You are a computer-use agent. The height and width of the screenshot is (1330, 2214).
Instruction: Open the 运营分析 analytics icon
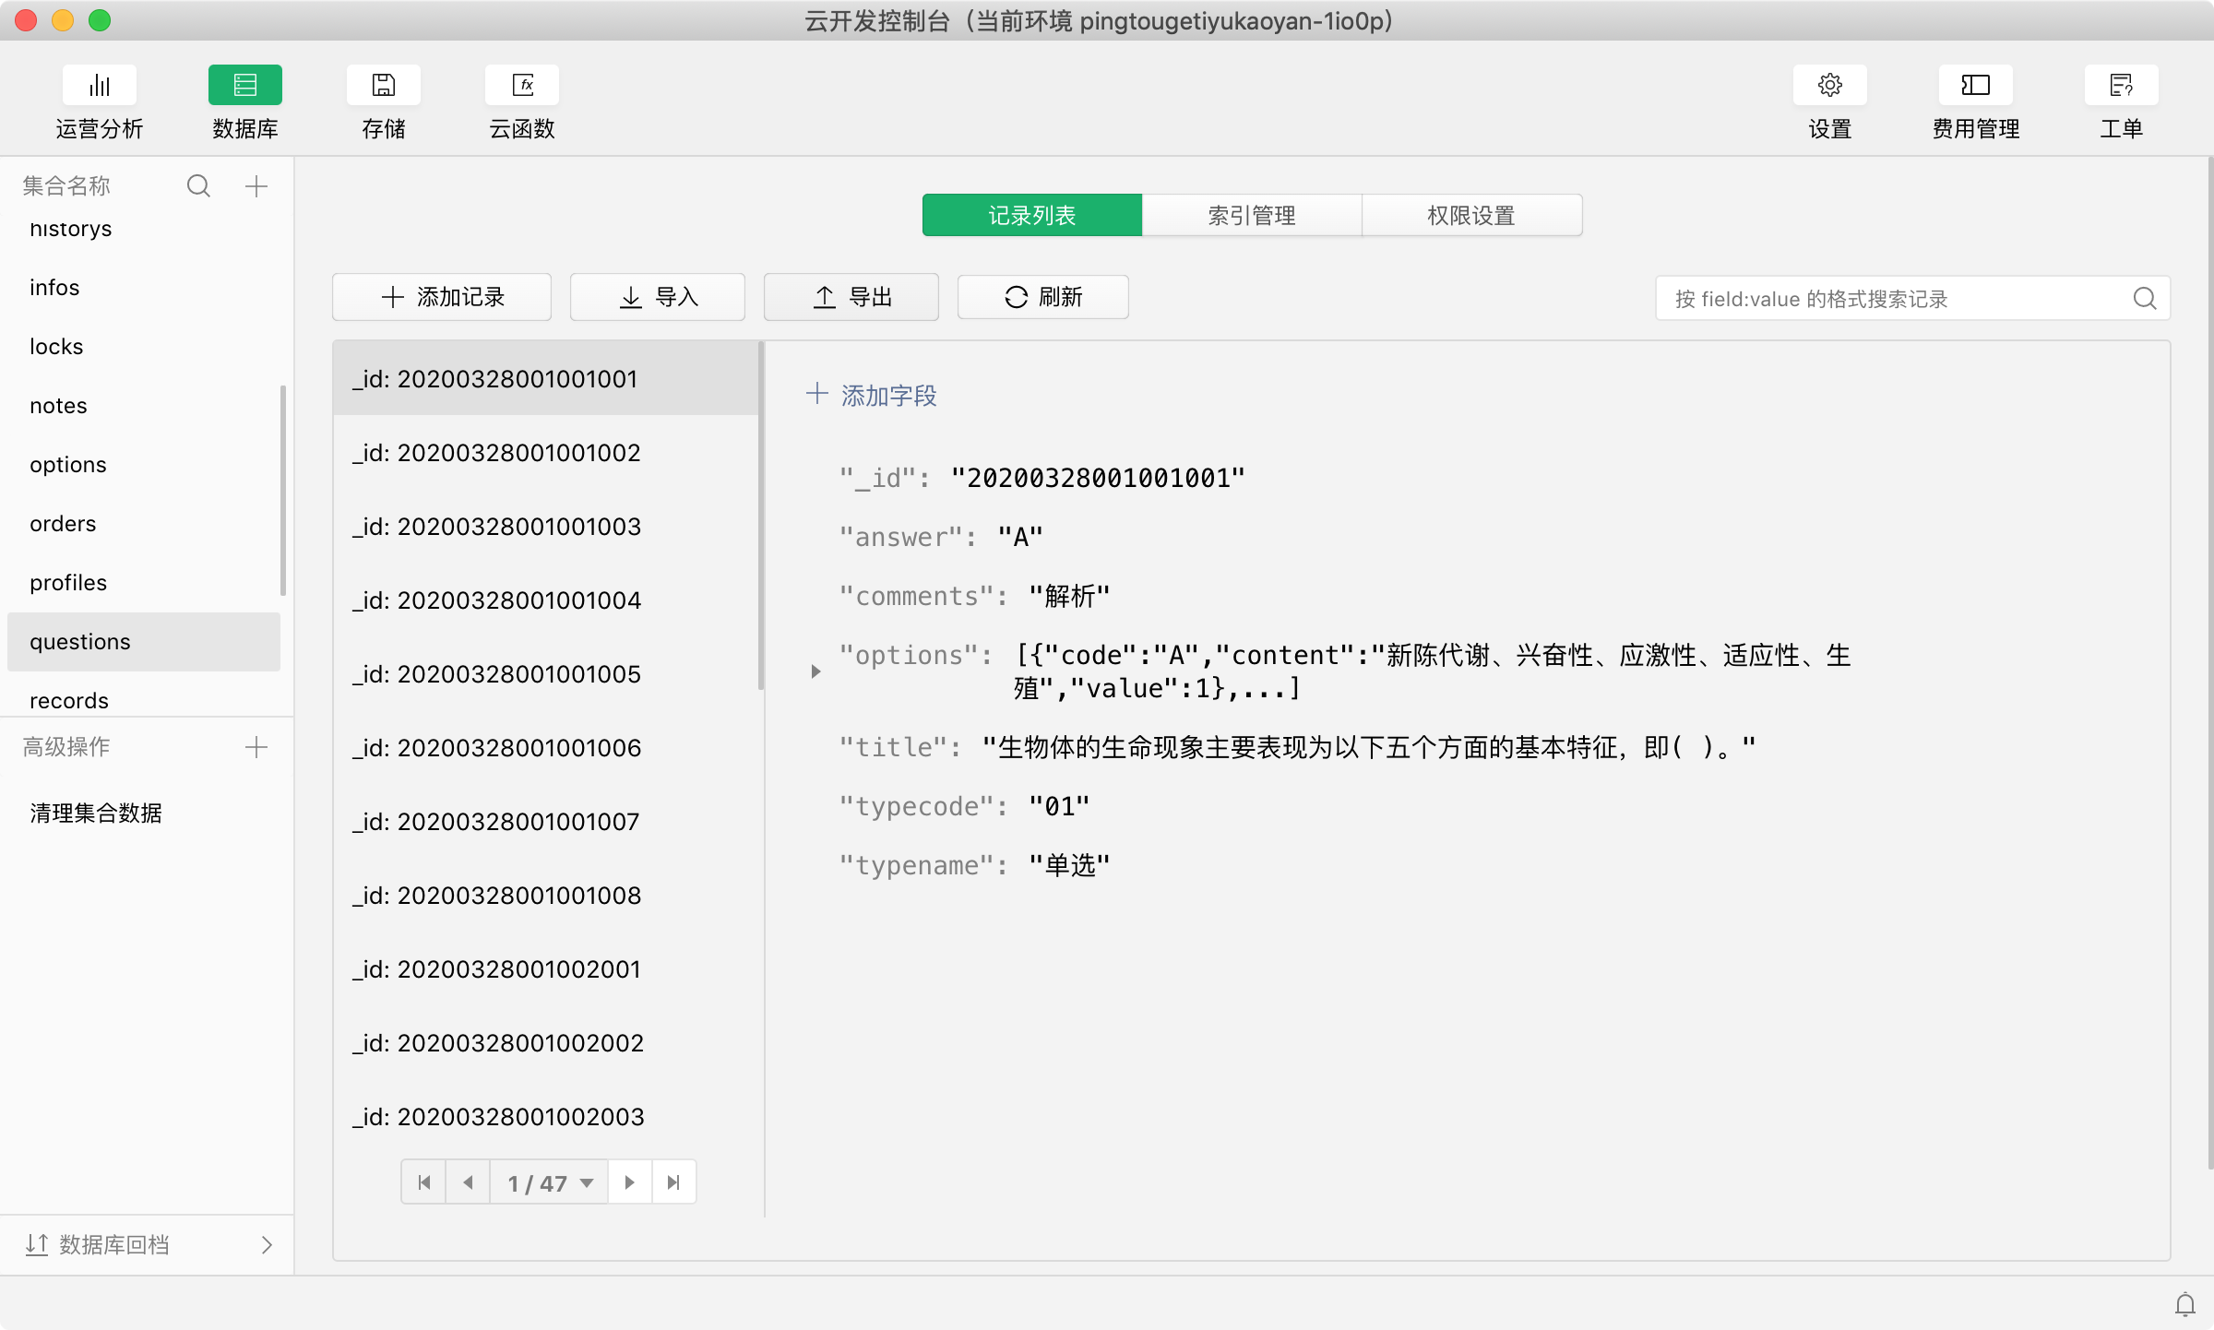99,86
